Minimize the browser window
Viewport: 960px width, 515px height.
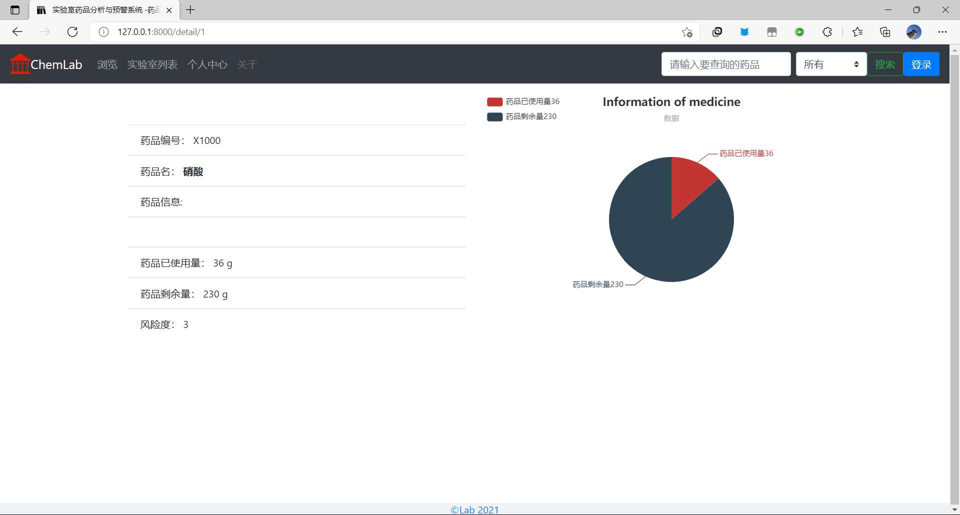(x=888, y=10)
